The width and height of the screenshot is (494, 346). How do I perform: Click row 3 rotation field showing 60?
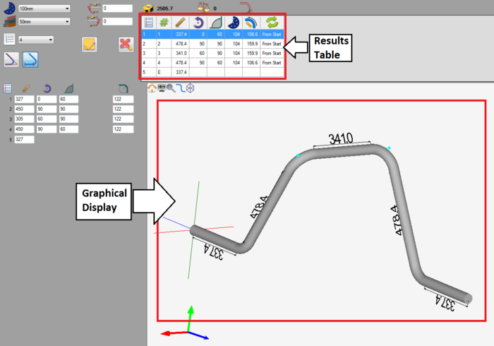coord(47,119)
